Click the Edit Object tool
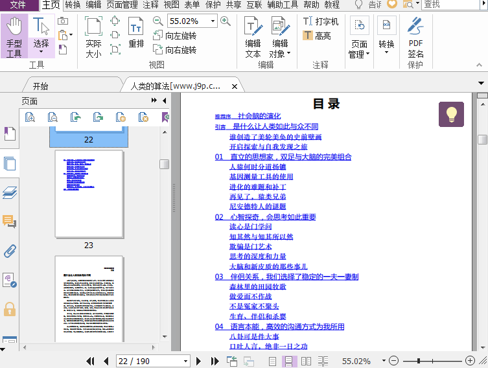Image resolution: width=488 pixels, height=368 pixels. coord(280,38)
